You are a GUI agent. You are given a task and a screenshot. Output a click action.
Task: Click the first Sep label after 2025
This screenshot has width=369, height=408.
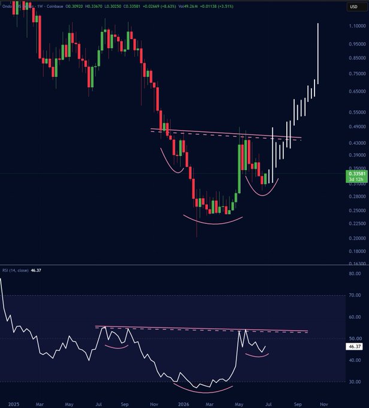pyautogui.click(x=125, y=404)
